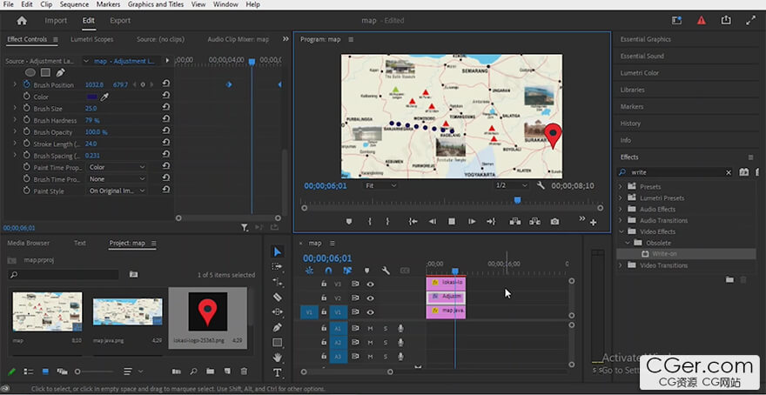Viewport: 766px width, 395px height.
Task: Select the Hand tool
Action: pos(277,358)
